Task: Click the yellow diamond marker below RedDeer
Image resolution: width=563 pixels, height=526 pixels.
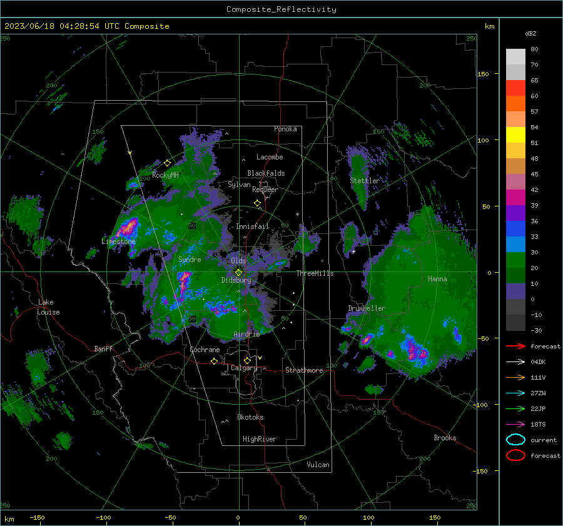Action: tap(257, 203)
